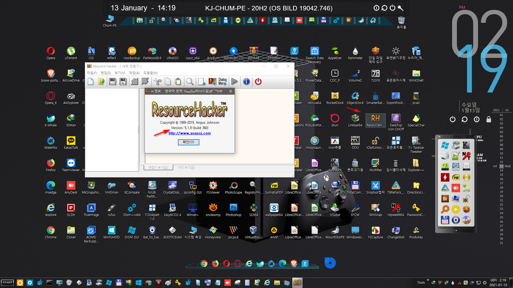Image resolution: width=513 pixels, height=288 pixels.
Task: Click the Paste clipboard icon in Resource Hacker
Action: tap(178, 82)
